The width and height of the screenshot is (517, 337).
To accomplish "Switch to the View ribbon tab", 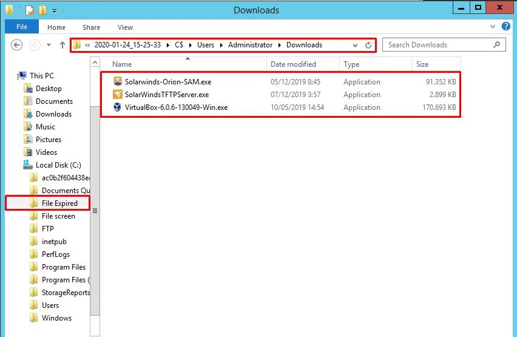I will (x=125, y=27).
